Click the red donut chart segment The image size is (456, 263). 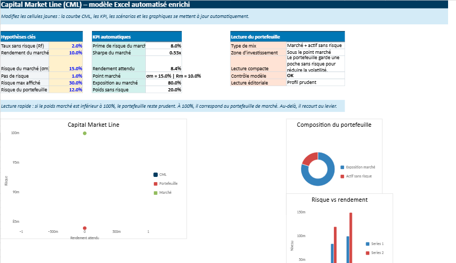tap(309, 158)
